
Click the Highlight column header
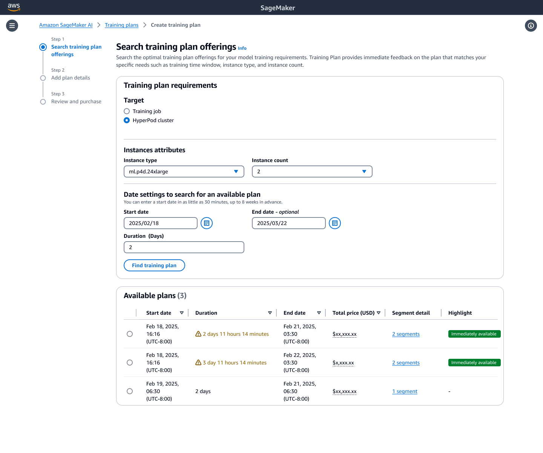[460, 313]
